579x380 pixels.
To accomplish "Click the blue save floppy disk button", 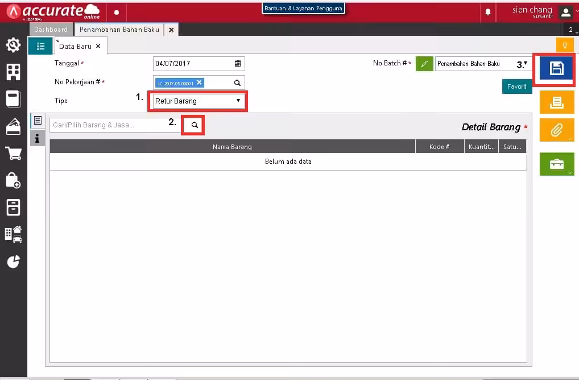I will (556, 69).
